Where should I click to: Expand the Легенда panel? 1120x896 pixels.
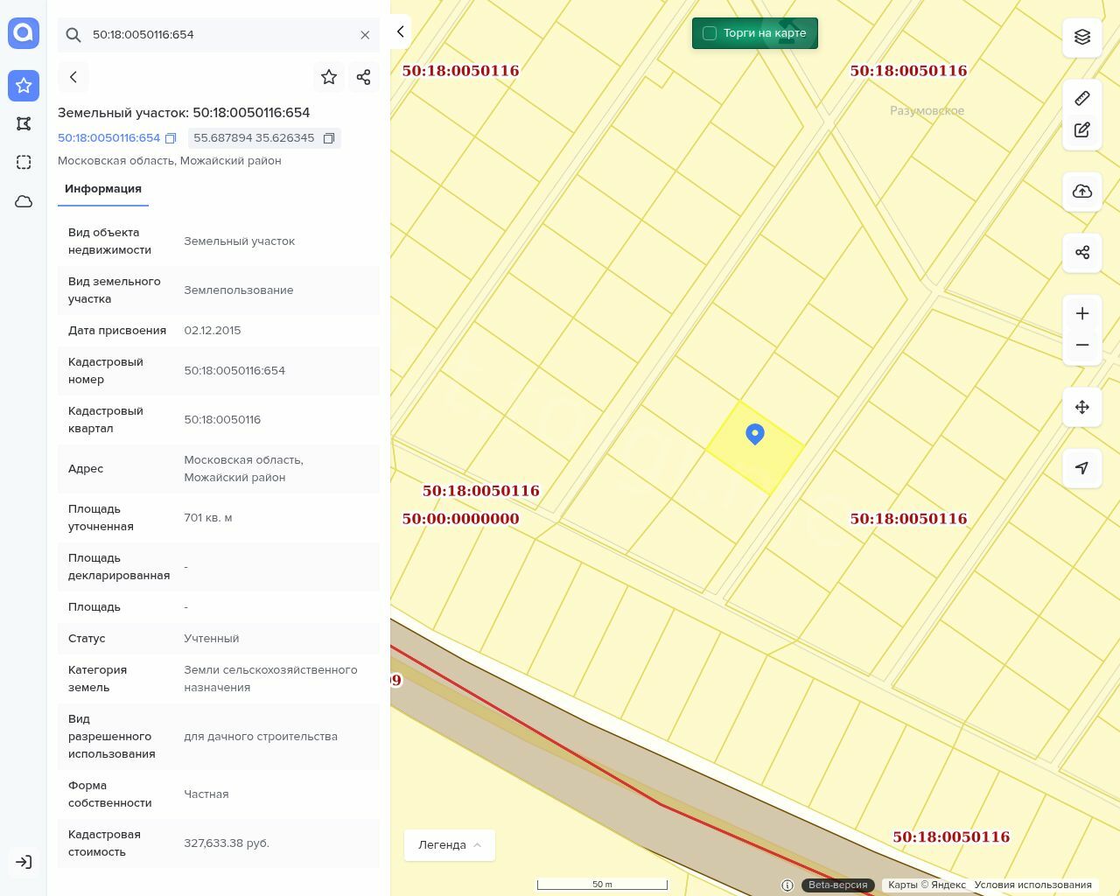[450, 845]
